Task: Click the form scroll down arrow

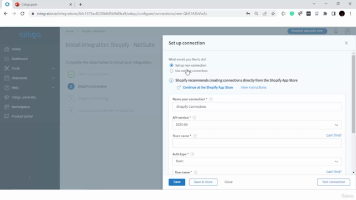Action: click(x=354, y=172)
